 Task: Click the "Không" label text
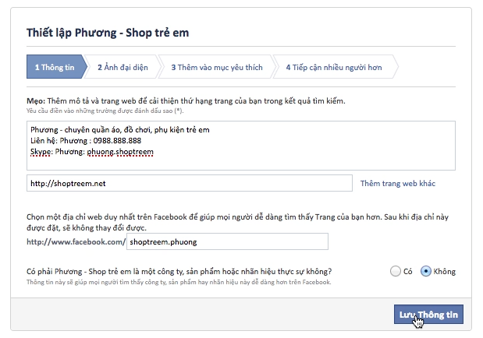coord(444,272)
